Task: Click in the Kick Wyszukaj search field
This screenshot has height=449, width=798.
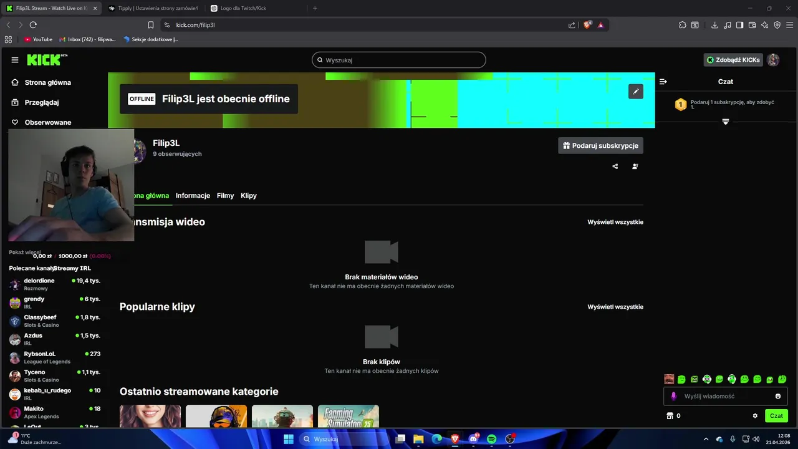Action: click(399, 60)
